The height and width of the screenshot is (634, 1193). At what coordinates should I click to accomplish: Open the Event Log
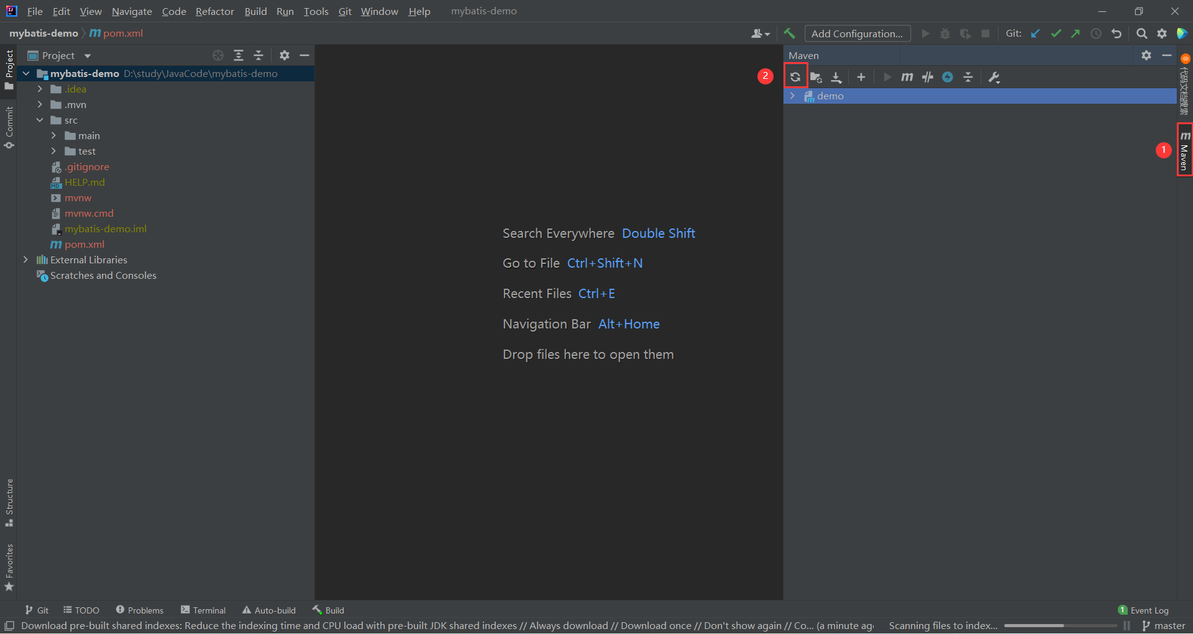coord(1143,610)
